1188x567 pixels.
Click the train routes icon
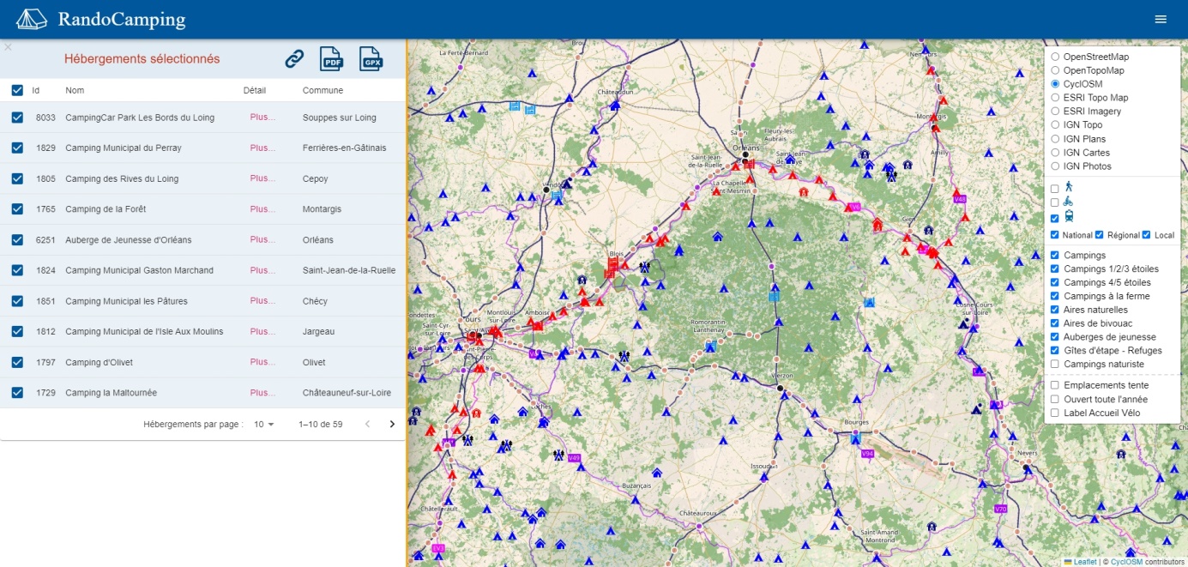point(1068,217)
